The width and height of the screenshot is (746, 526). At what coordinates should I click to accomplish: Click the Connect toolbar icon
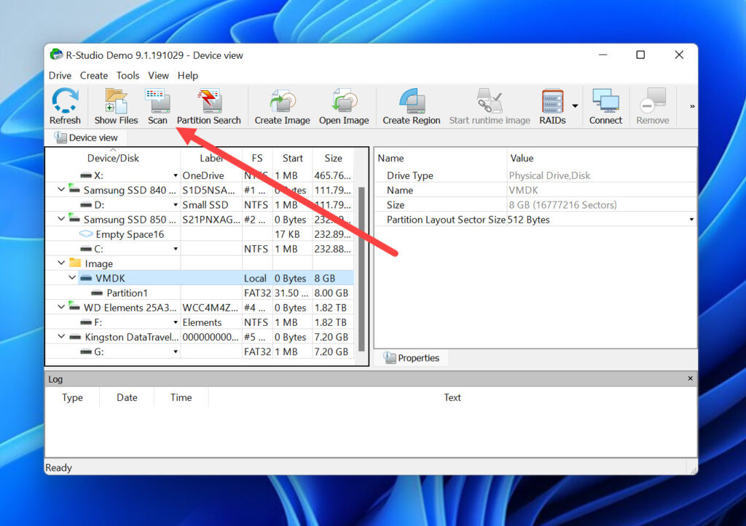tap(605, 105)
